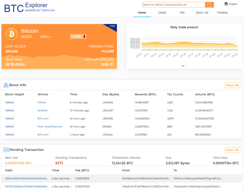Click the transaction volume 13,341.65 BTC

pyautogui.click(x=123, y=163)
